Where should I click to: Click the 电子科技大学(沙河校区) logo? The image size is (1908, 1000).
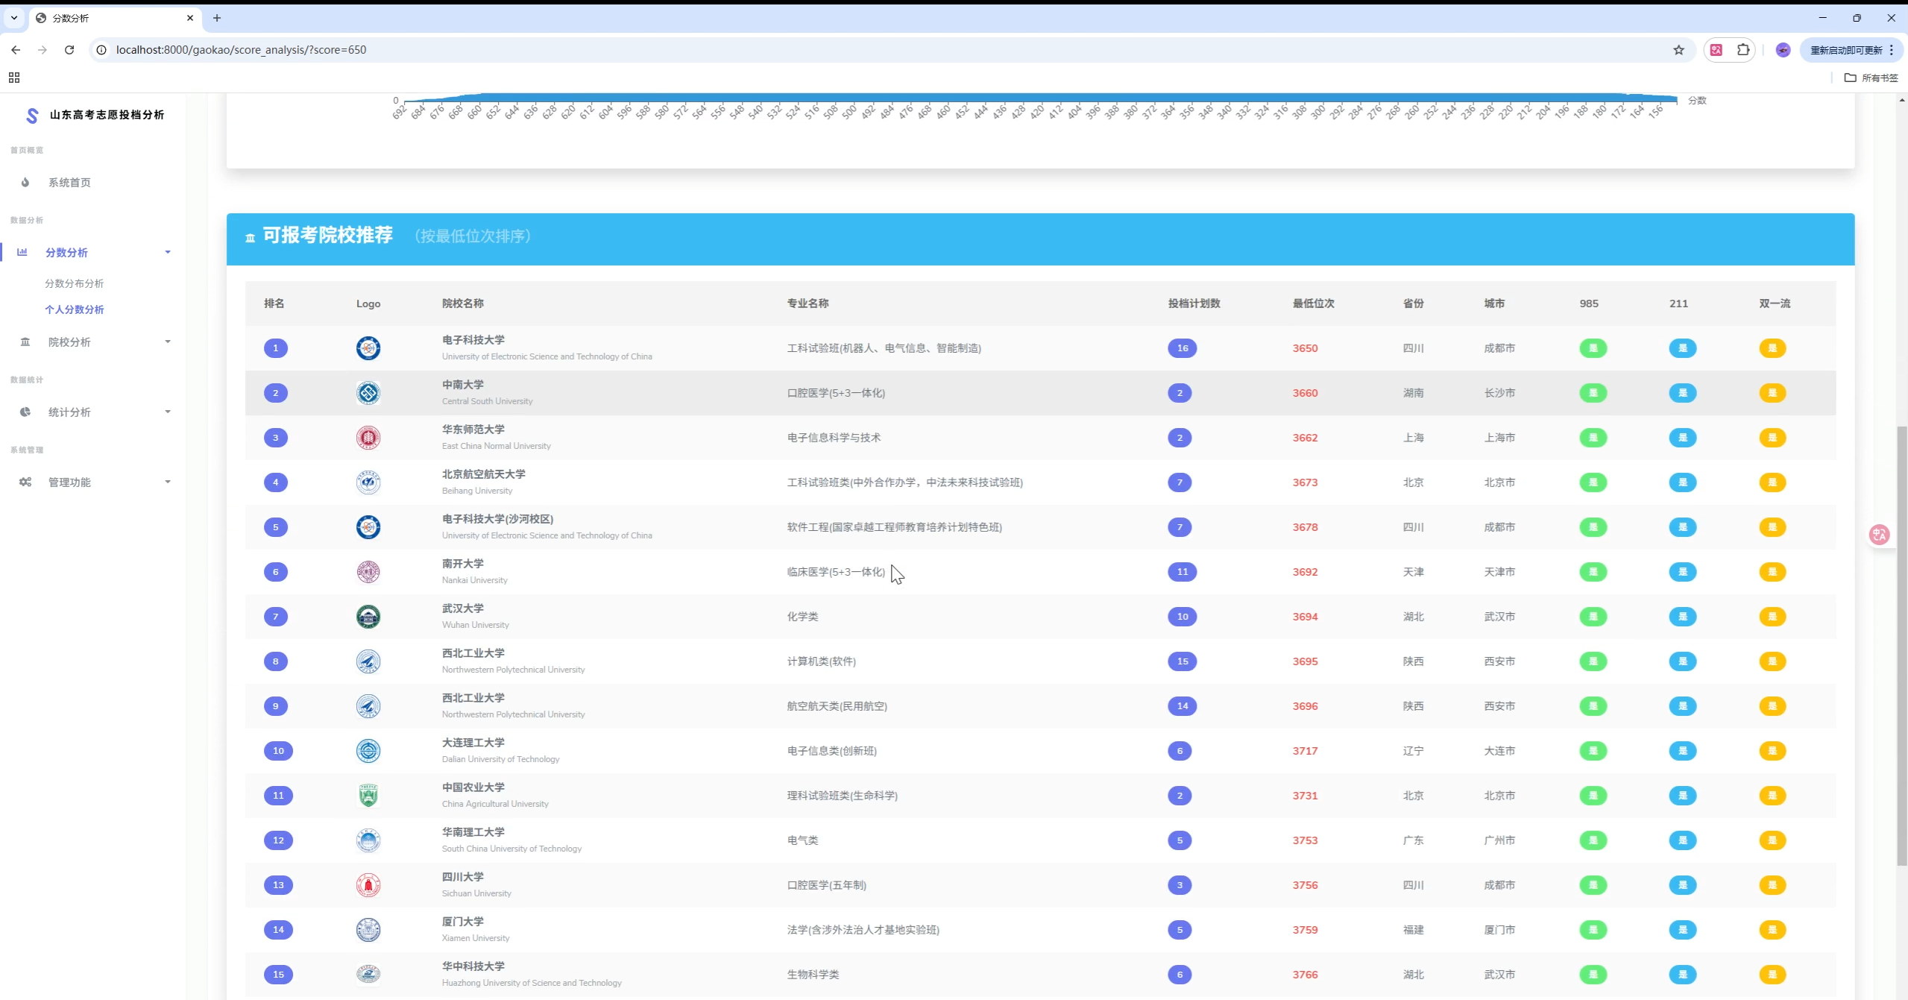pyautogui.click(x=368, y=527)
